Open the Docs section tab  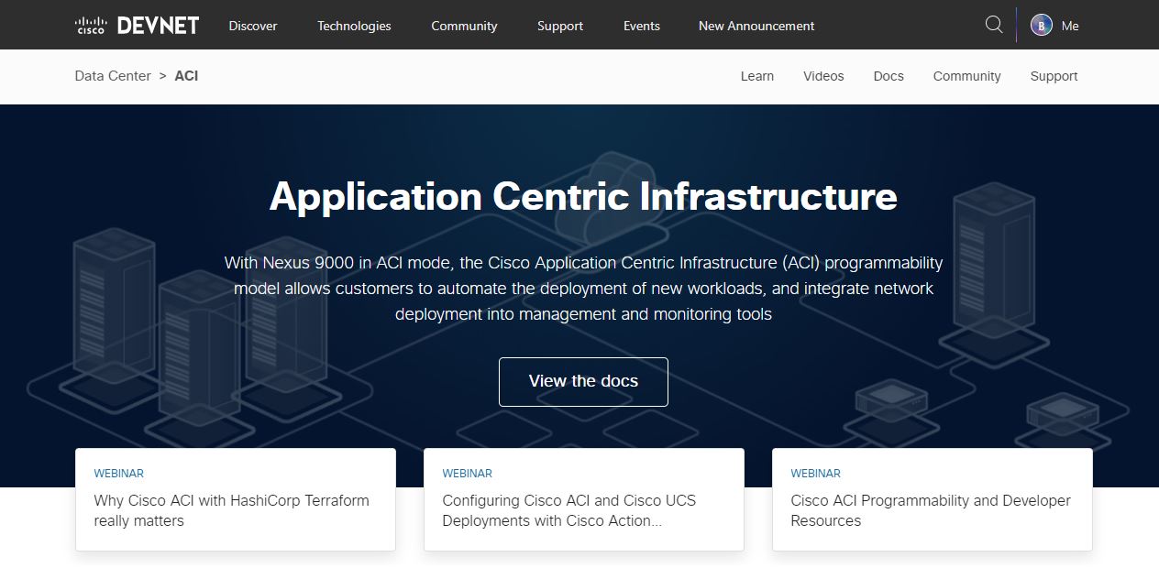pos(888,76)
